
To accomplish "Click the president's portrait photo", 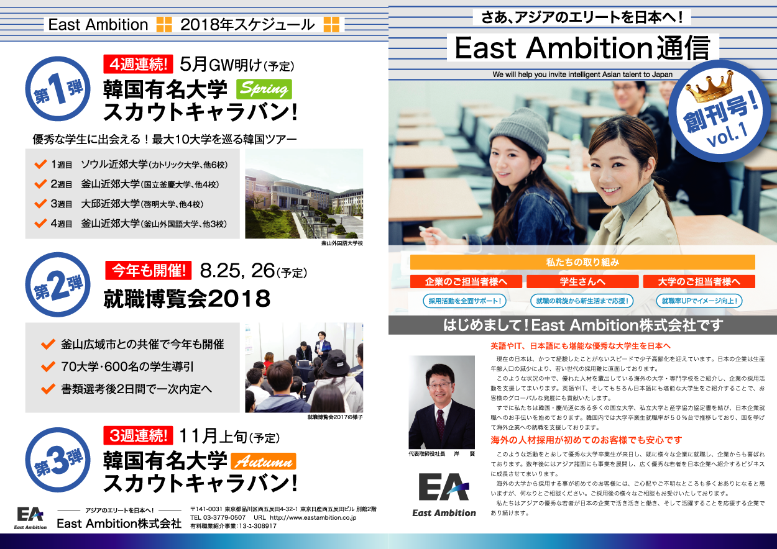I will click(x=442, y=402).
